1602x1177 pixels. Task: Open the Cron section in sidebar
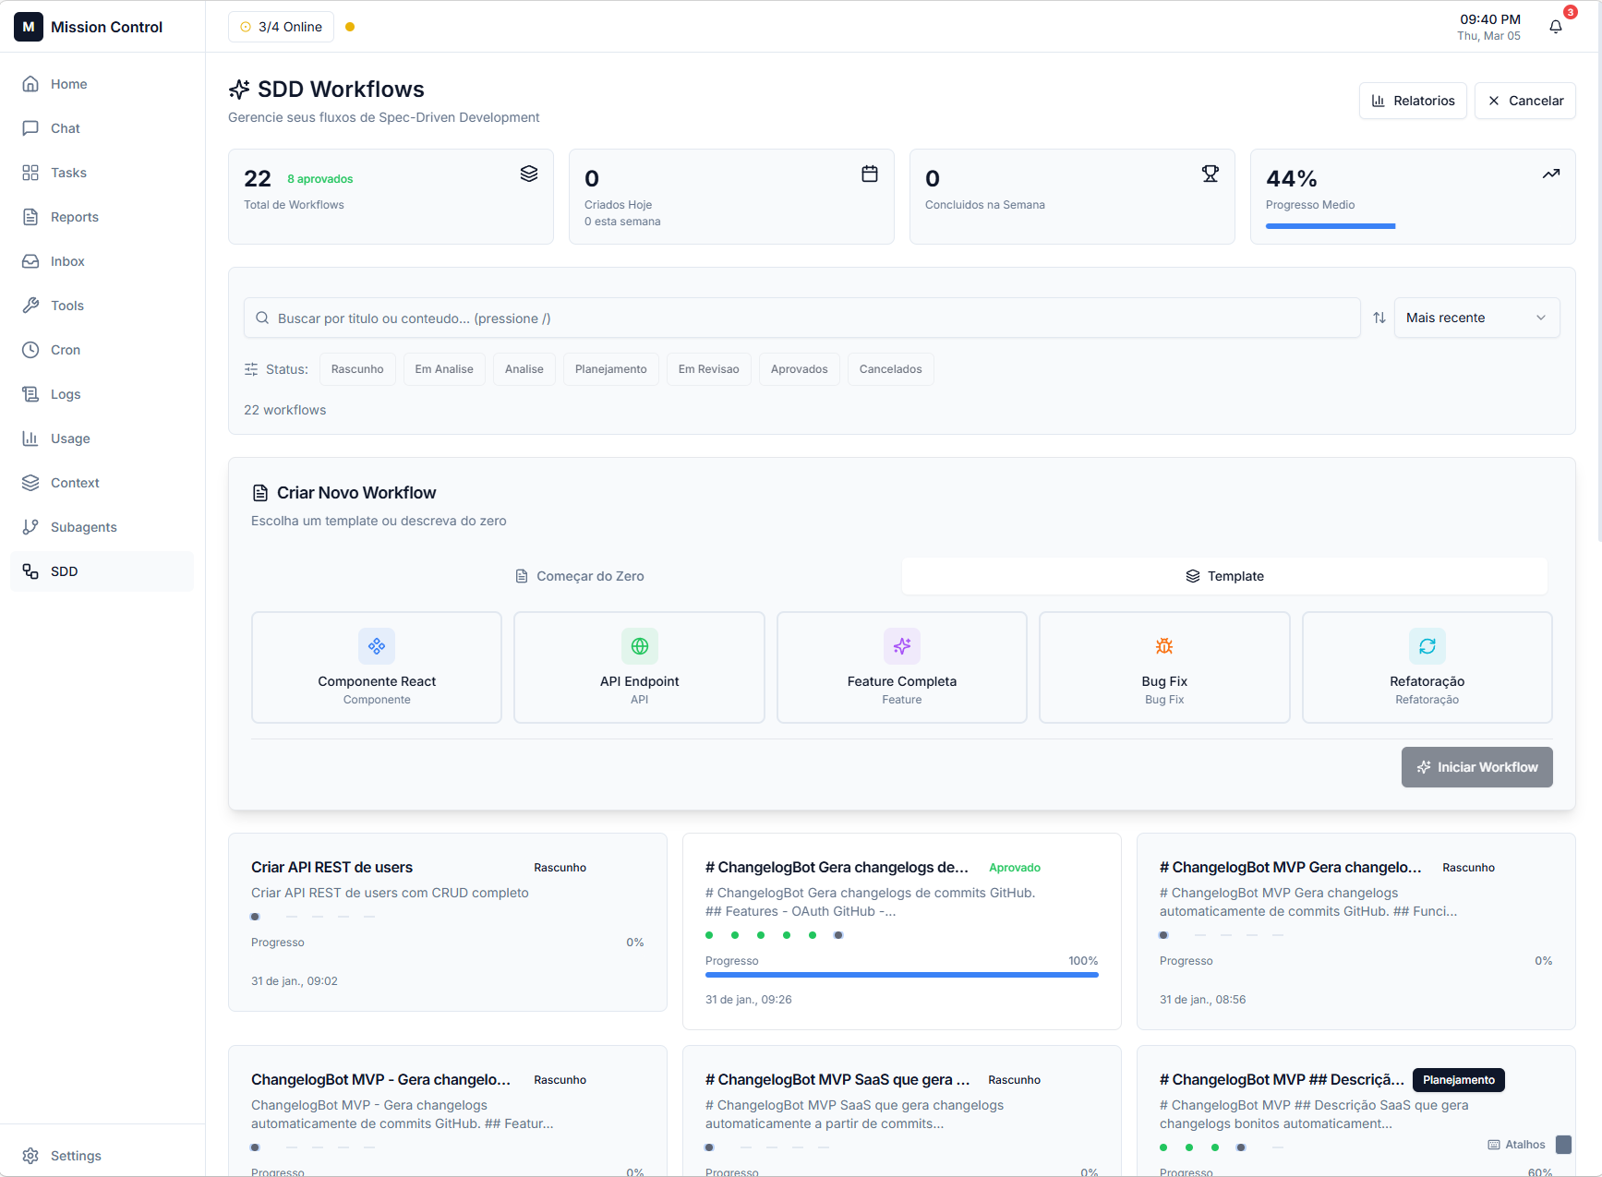click(65, 349)
